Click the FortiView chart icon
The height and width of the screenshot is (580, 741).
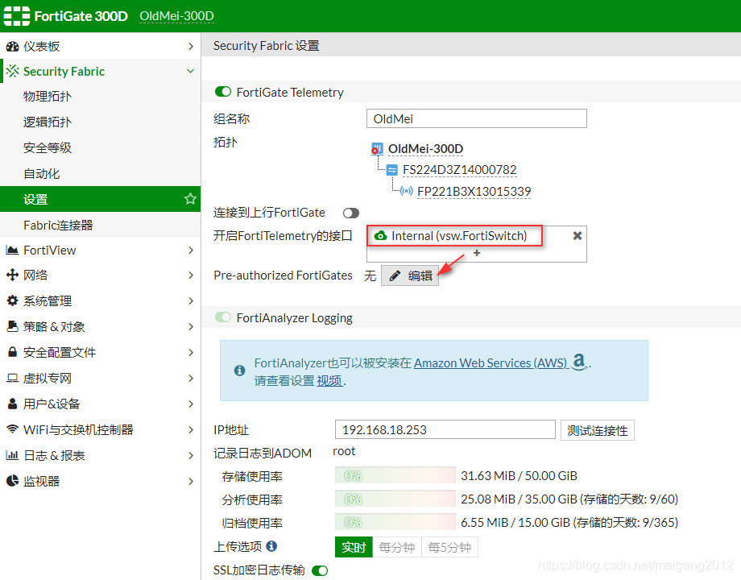coord(12,250)
